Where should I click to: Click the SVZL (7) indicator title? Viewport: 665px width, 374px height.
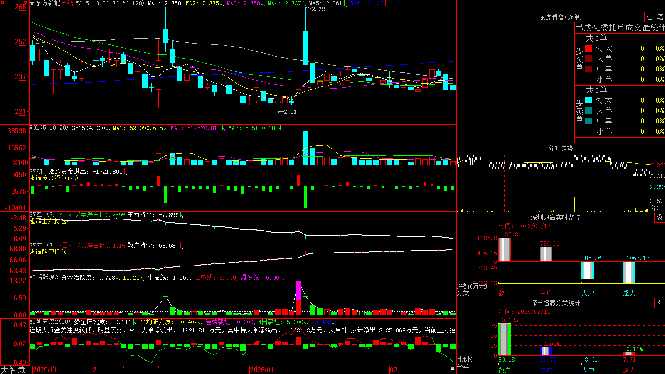(42, 215)
